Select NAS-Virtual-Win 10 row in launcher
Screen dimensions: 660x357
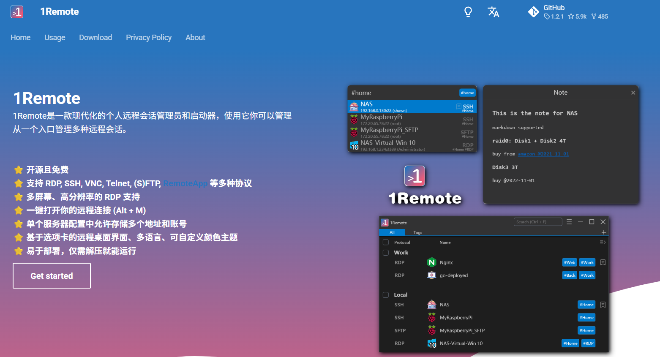point(412,145)
